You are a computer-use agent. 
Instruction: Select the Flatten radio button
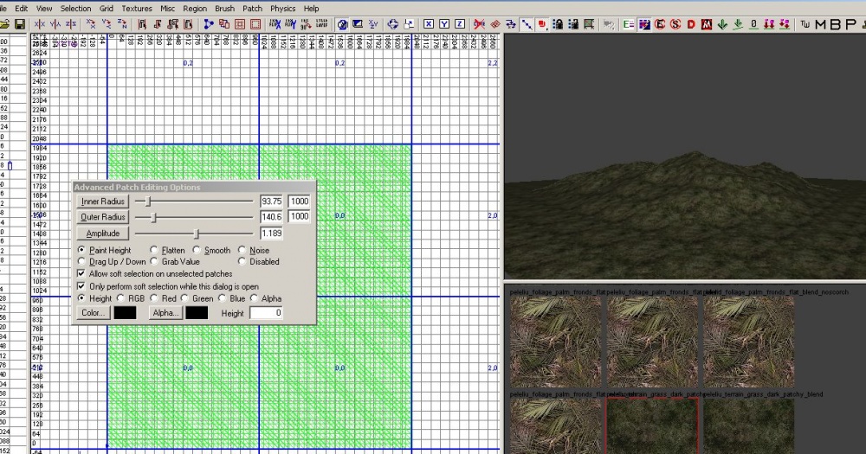click(x=154, y=251)
